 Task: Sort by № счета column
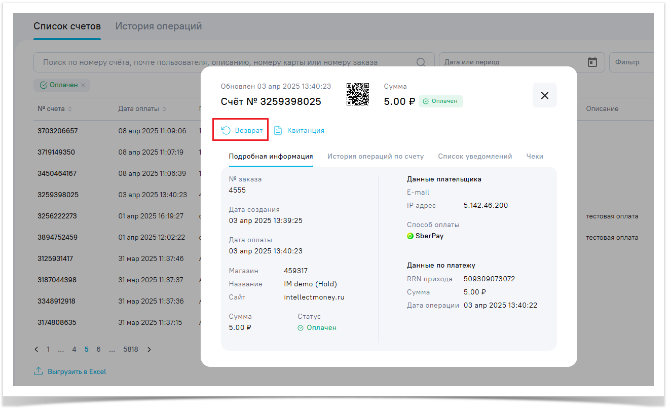pos(70,109)
